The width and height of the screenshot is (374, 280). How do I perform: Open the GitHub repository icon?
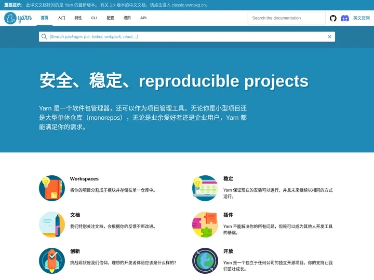[x=333, y=18]
